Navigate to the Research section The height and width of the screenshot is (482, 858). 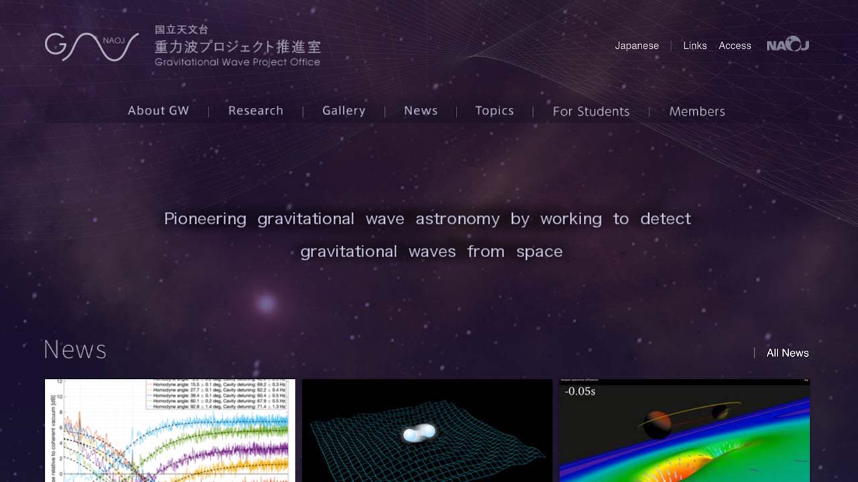255,110
